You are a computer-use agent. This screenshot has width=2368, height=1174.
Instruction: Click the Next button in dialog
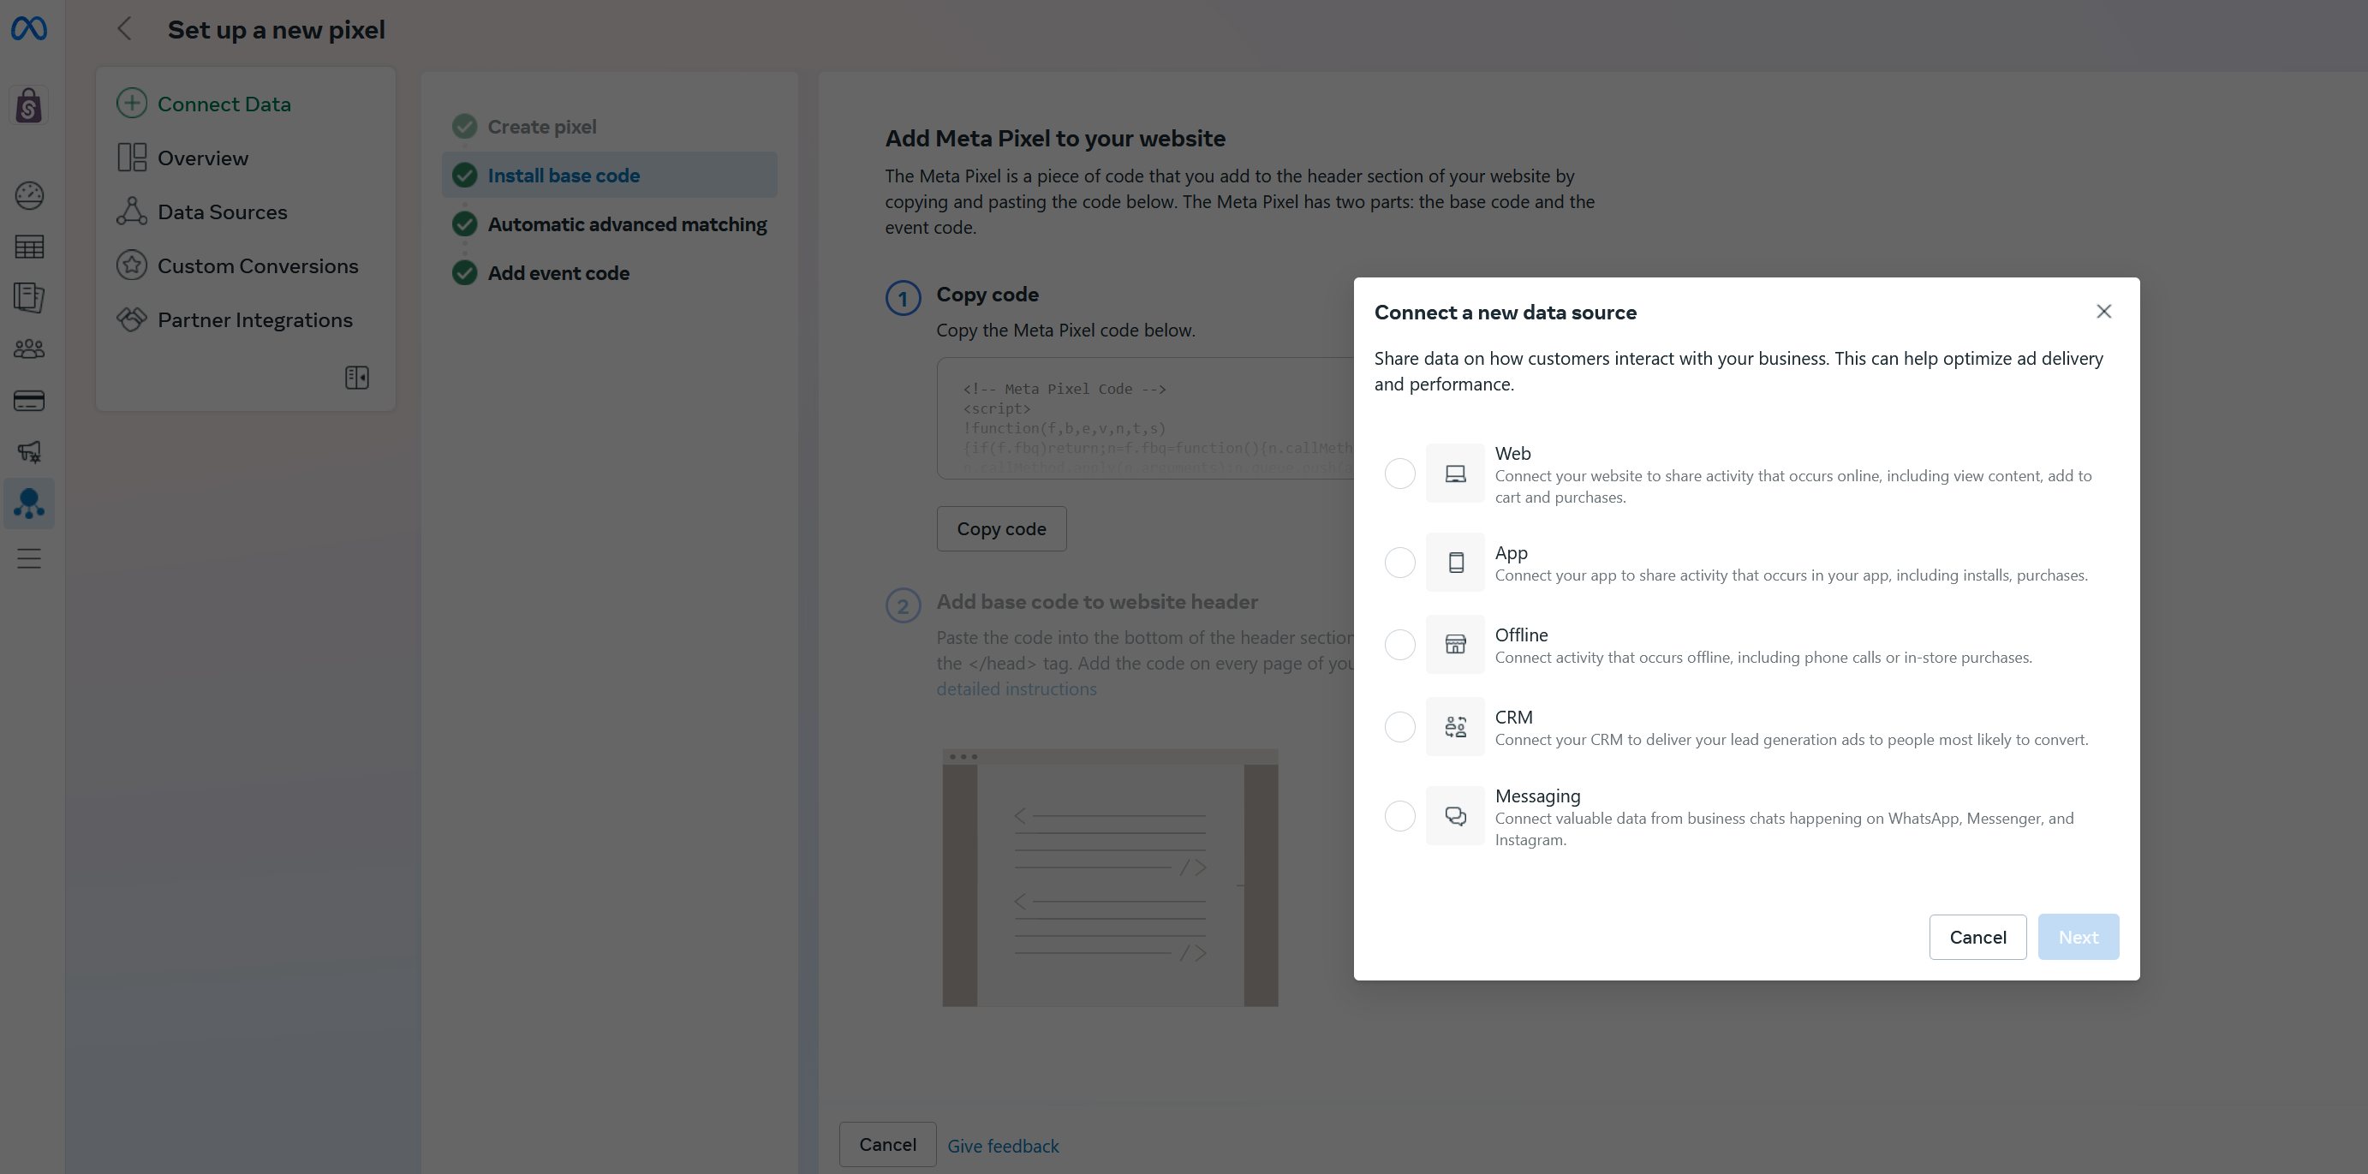point(2078,937)
